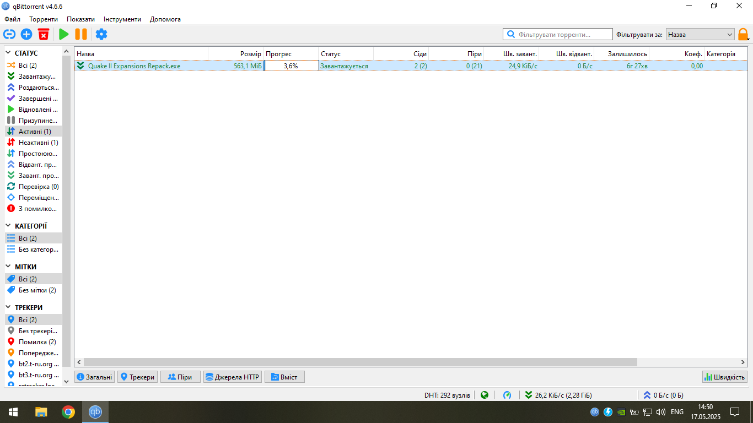
Task: Sort by the Сіди column header
Action: point(401,54)
